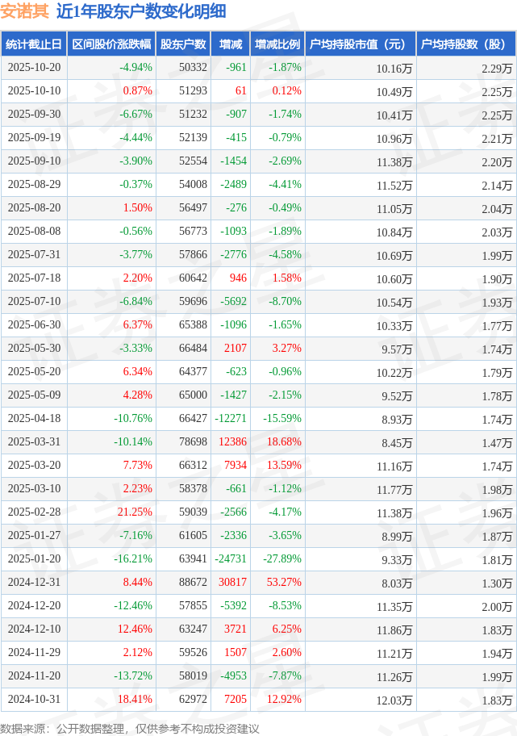Select the 增减比例 column header
The image size is (517, 736).
277,44
